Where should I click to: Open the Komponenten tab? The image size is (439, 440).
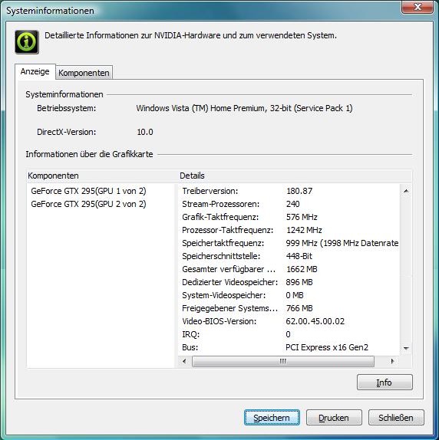84,73
